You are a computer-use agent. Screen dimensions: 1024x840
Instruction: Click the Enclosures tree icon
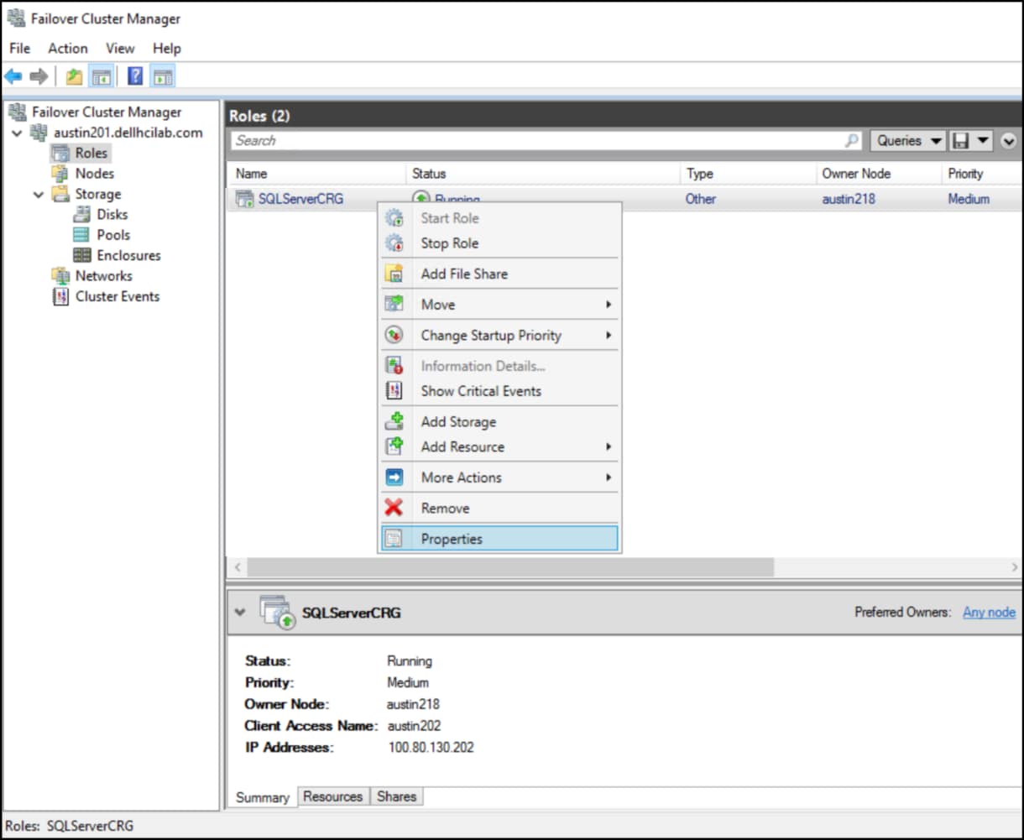click(82, 255)
